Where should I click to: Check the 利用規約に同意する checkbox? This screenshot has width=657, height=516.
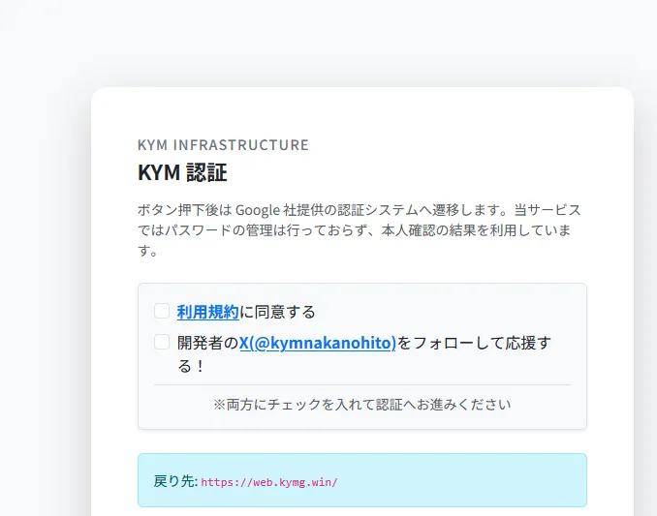pos(162,312)
